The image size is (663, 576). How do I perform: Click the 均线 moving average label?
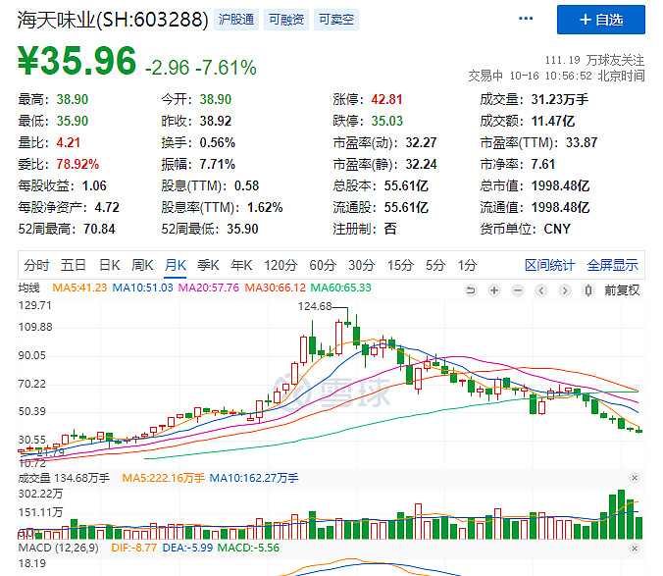coord(29,288)
